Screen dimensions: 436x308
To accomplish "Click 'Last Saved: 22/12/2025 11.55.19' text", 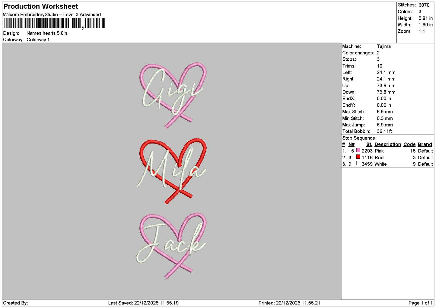I will [x=143, y=303].
